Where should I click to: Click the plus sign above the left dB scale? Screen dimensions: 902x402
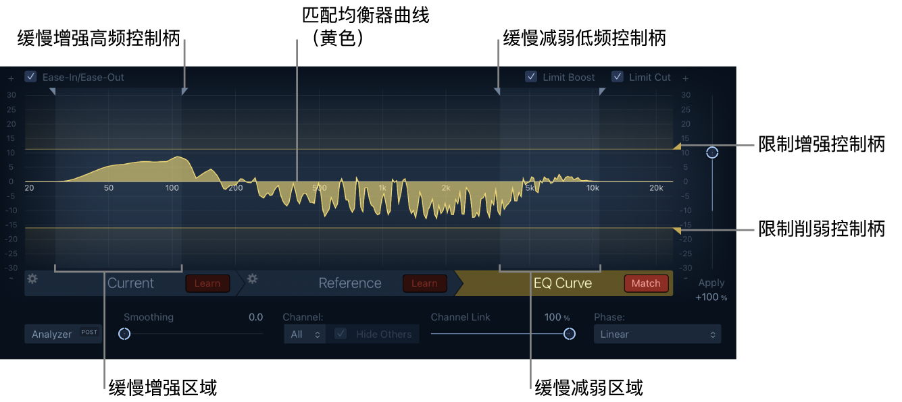coord(11,78)
